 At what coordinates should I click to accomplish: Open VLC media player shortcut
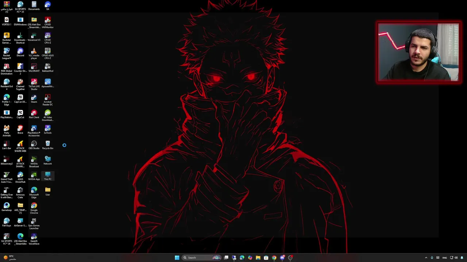(x=34, y=53)
